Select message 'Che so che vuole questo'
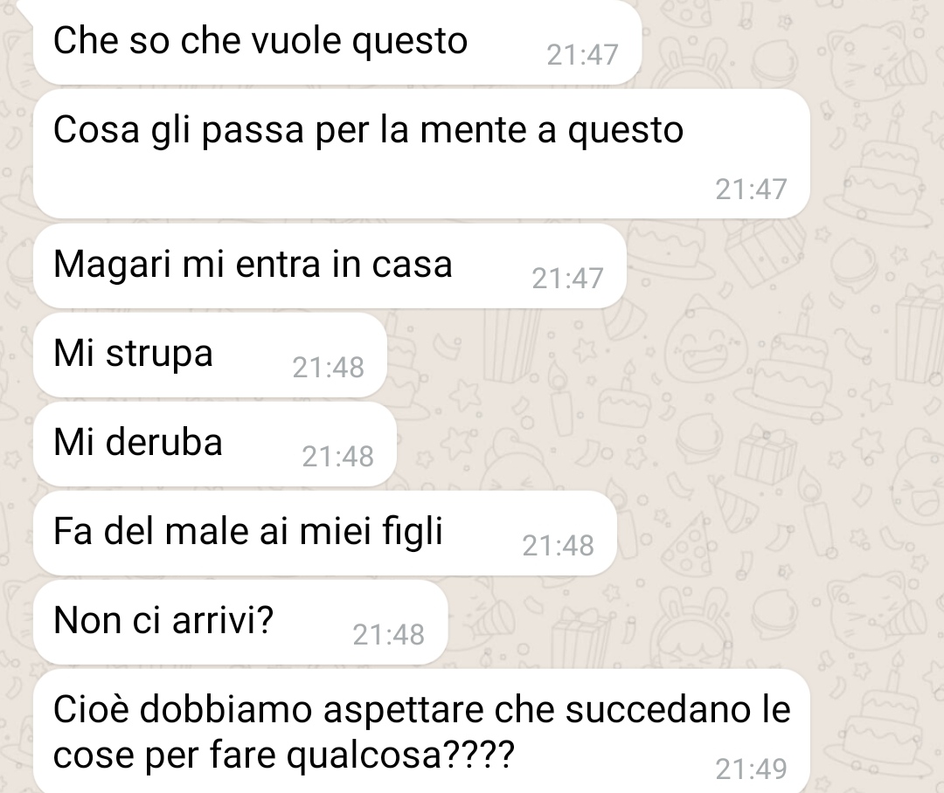This screenshot has width=944, height=793. (337, 41)
